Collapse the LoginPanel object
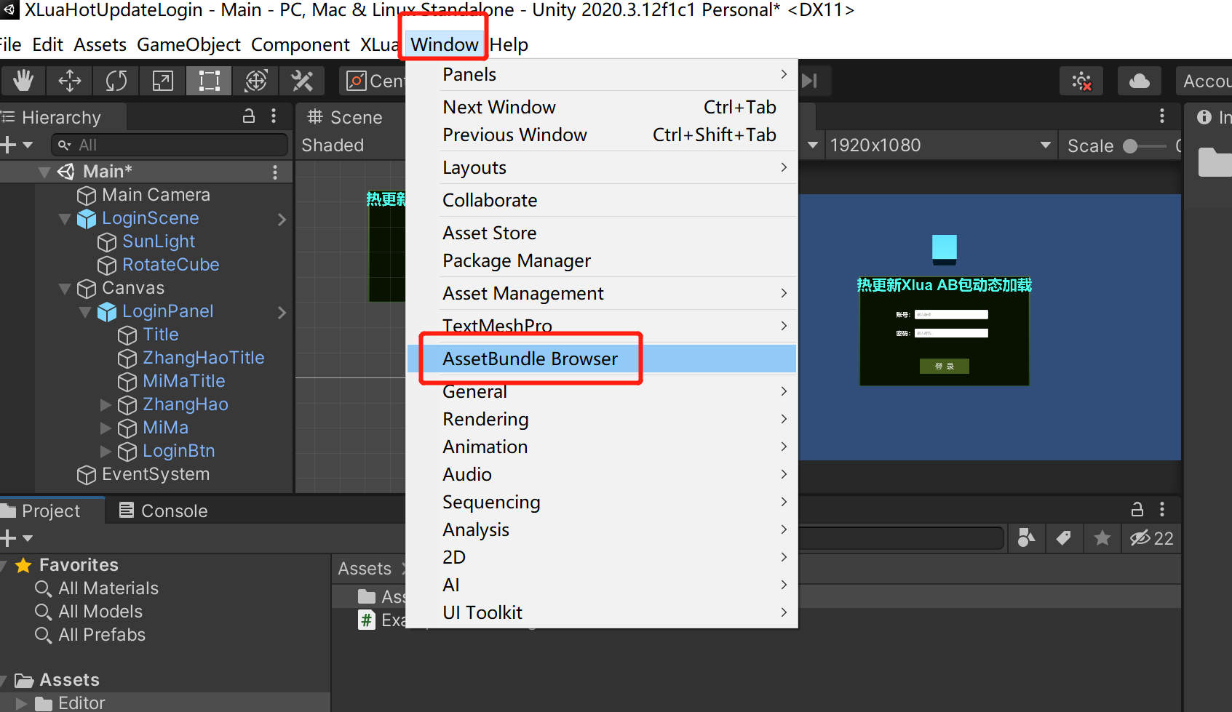 tap(85, 311)
